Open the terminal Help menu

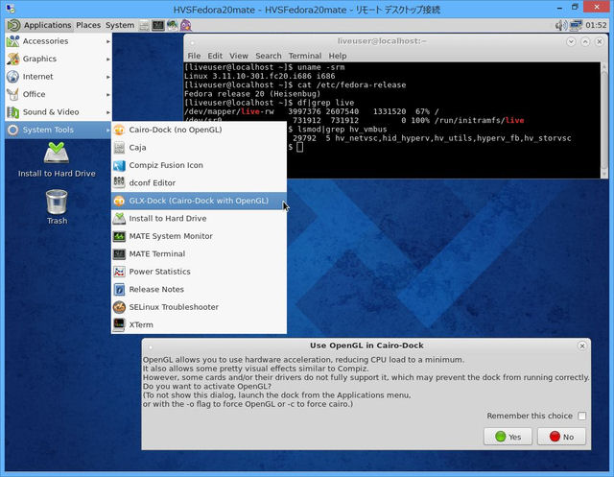pos(337,56)
